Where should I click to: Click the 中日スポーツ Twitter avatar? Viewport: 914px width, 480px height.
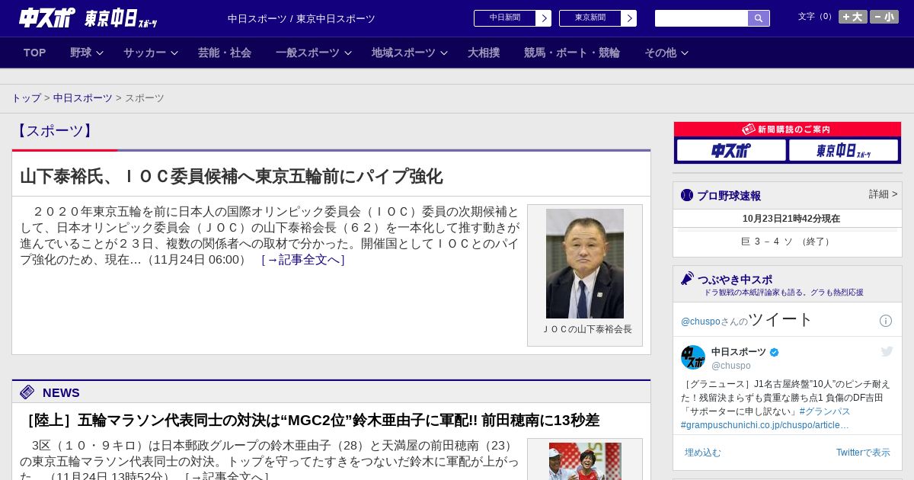pos(693,357)
